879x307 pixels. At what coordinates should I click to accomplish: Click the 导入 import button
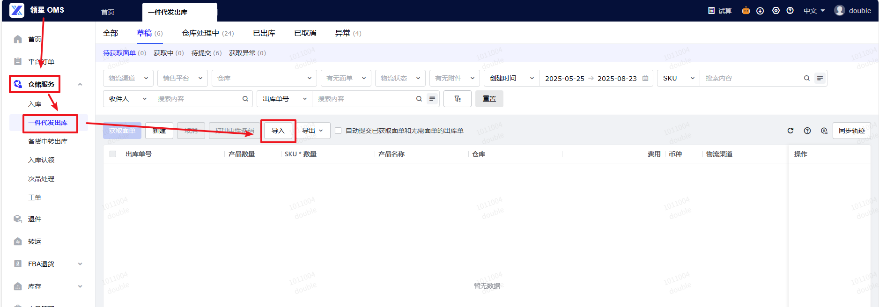[x=278, y=131]
